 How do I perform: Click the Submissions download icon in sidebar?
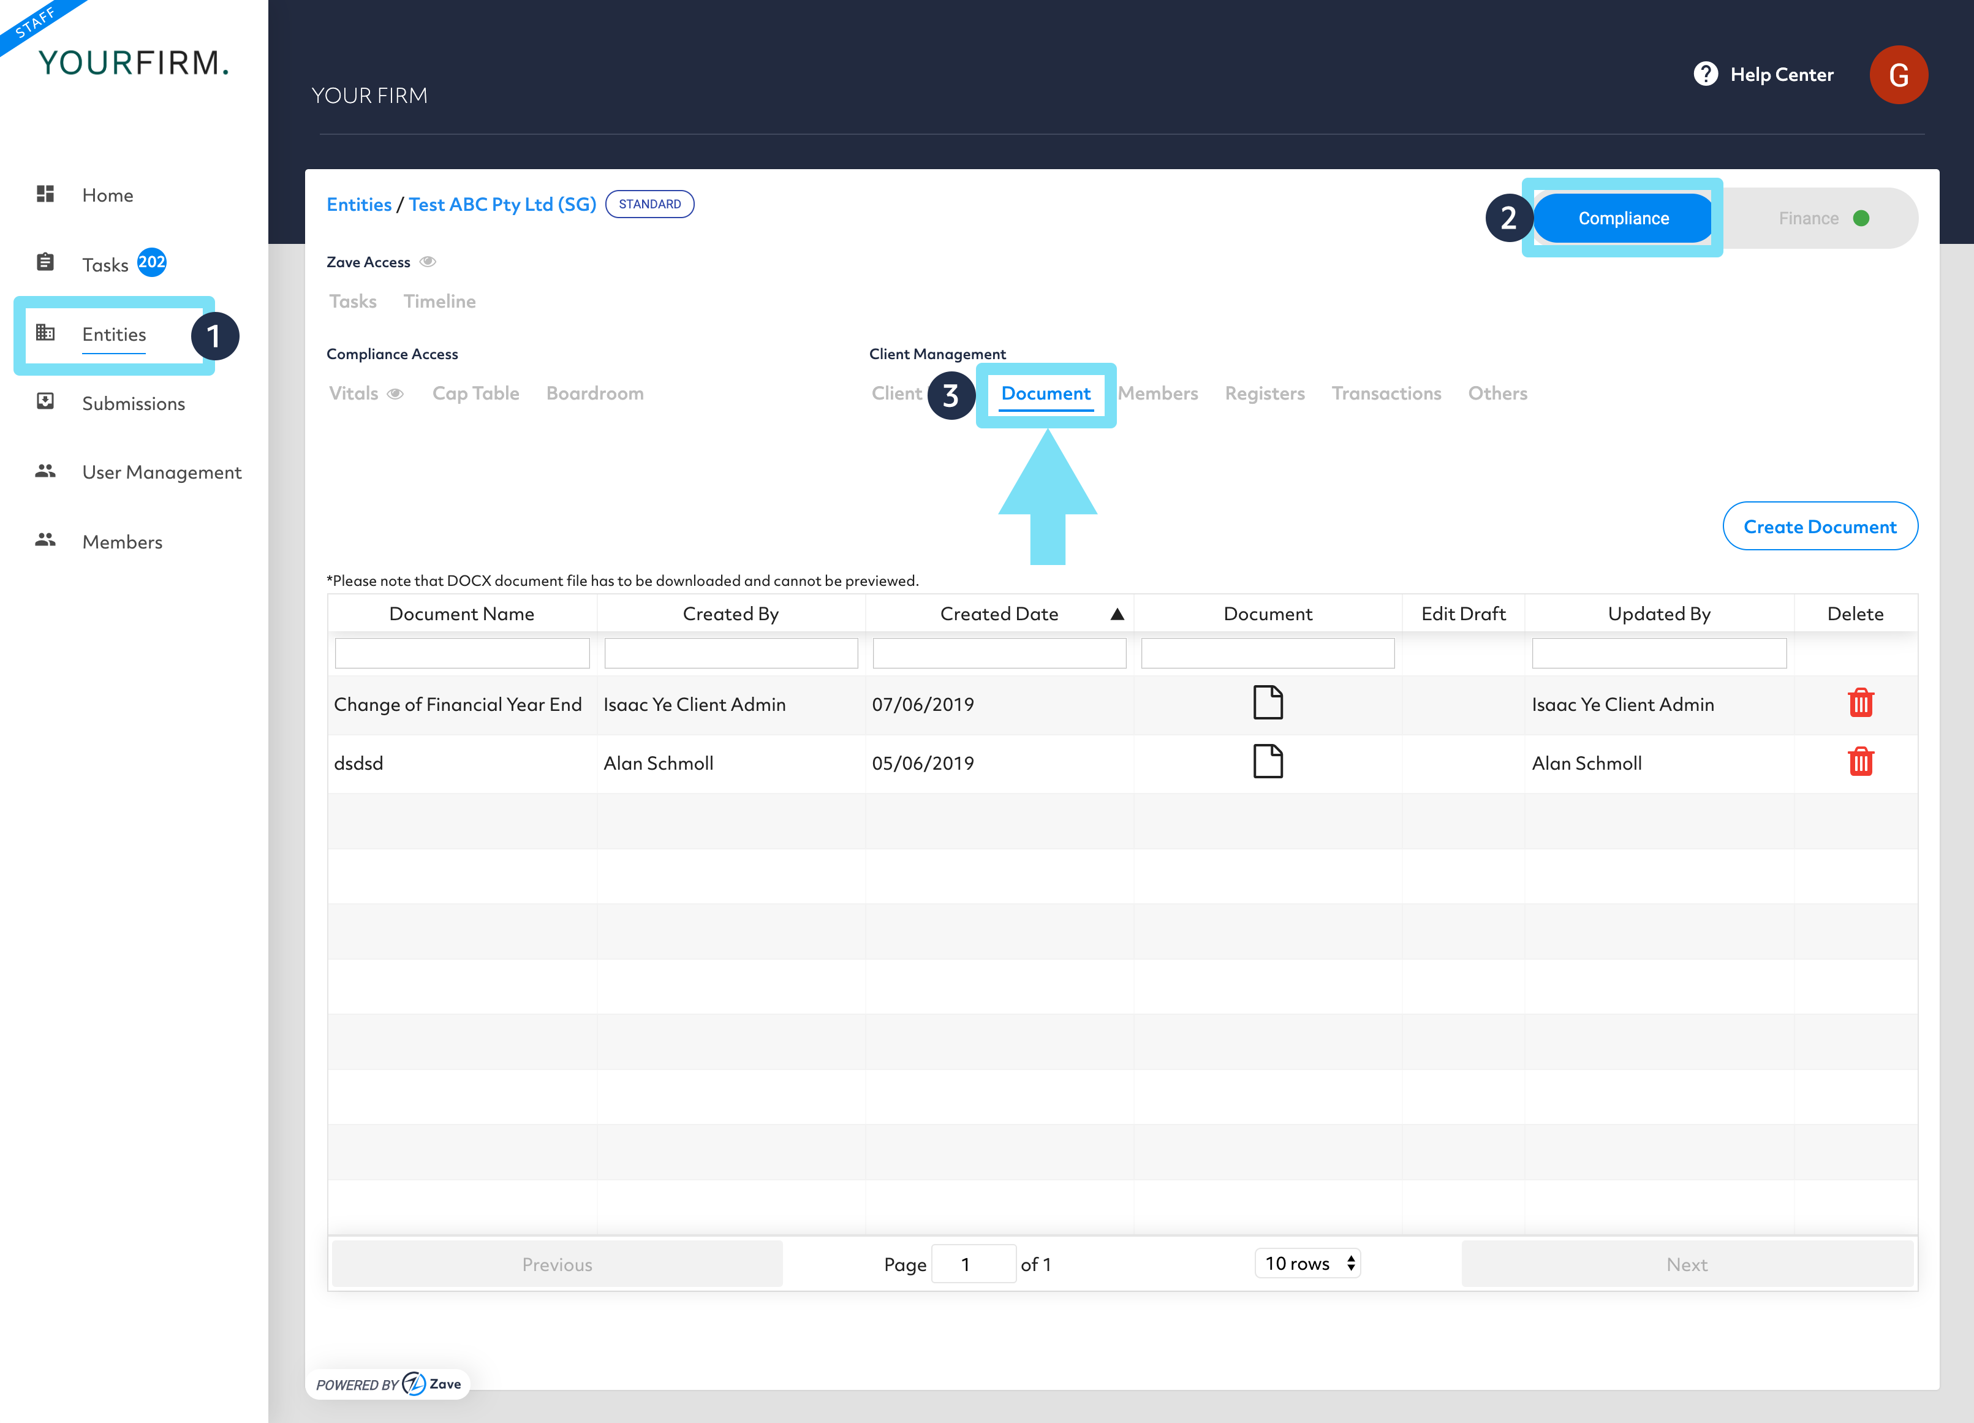(45, 401)
